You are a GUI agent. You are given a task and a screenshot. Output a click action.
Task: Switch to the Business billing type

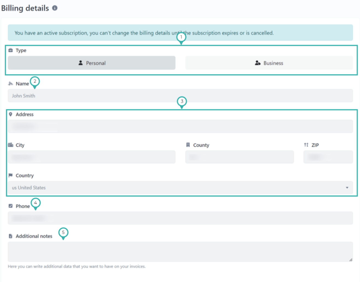coord(269,63)
